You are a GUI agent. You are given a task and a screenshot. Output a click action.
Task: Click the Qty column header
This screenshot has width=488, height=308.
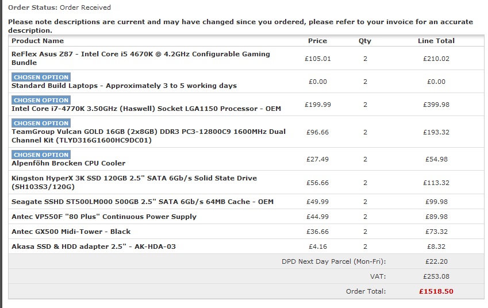coord(365,41)
